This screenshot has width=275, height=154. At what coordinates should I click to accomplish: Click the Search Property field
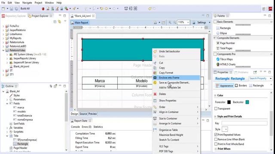click(x=259, y=78)
